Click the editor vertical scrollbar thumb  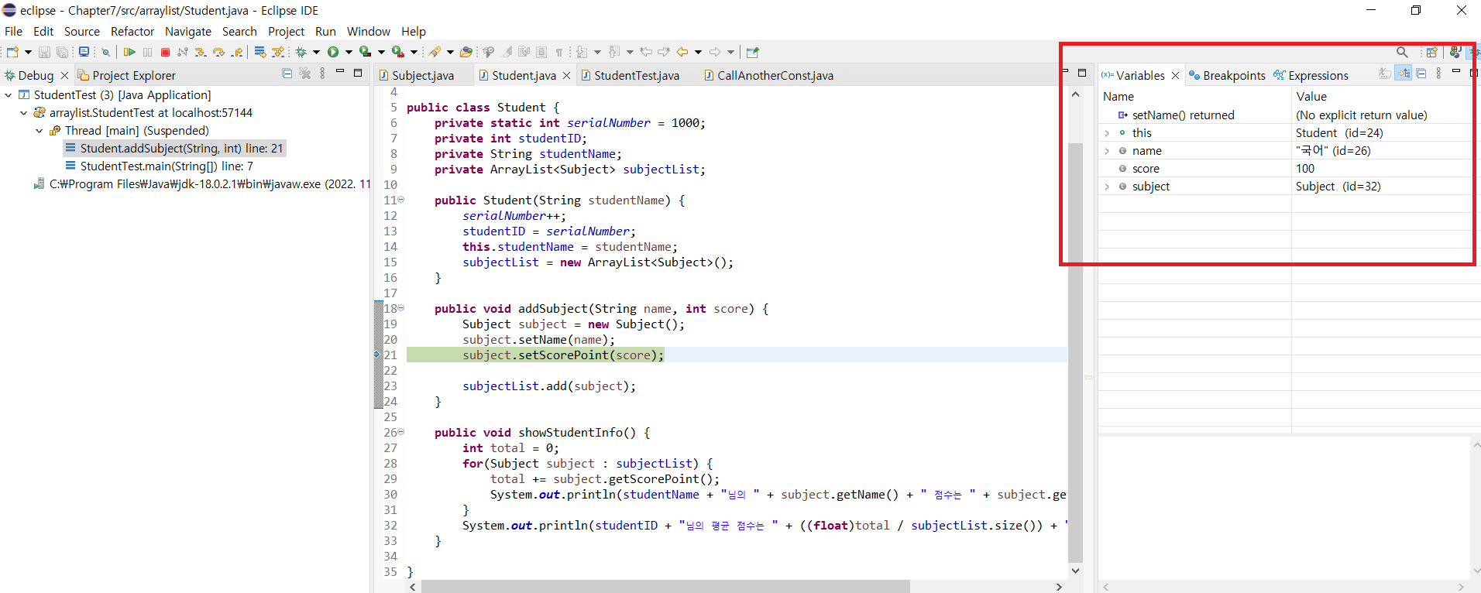1075,352
